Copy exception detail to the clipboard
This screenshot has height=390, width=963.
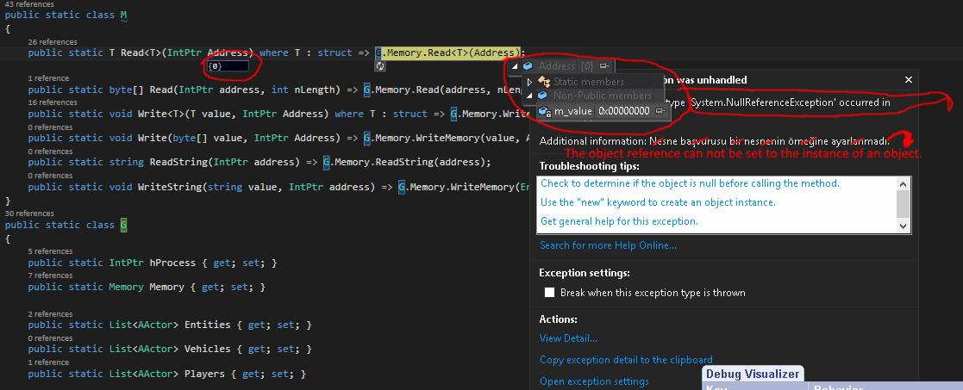[x=626, y=360]
